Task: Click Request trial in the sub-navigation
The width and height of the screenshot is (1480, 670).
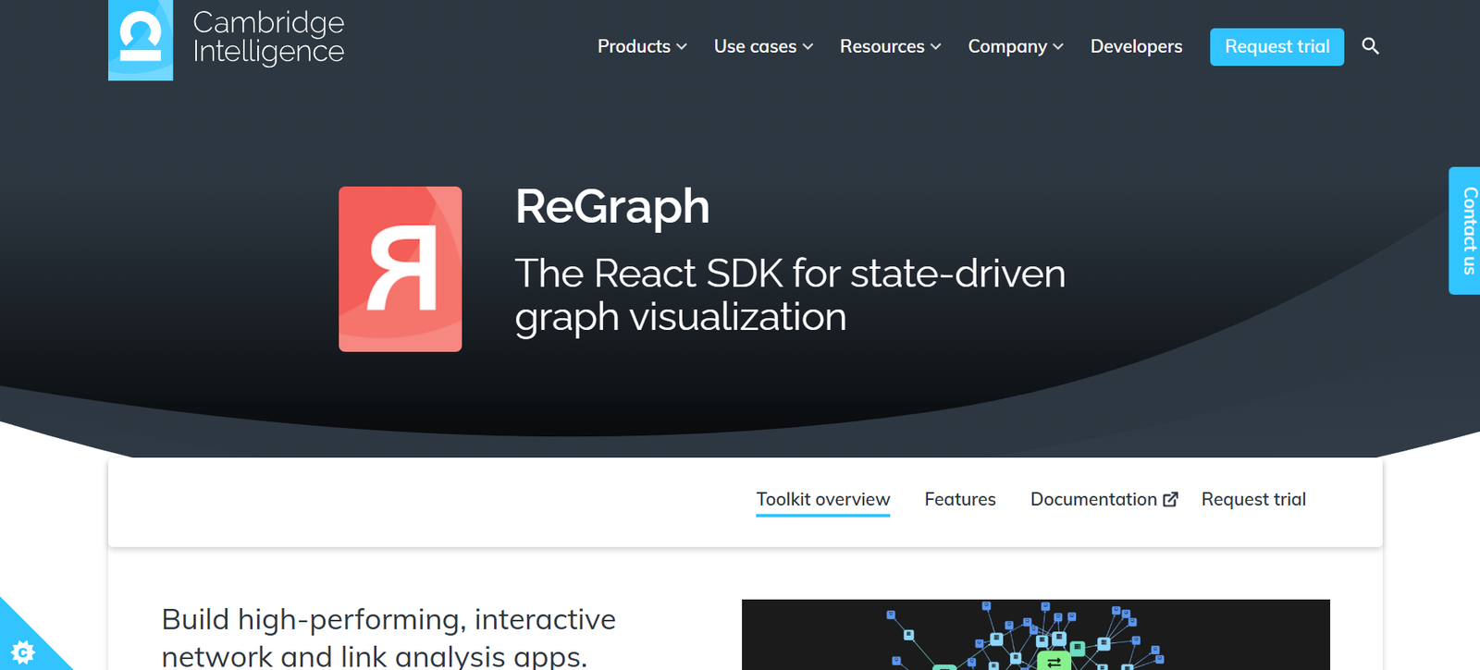Action: (x=1252, y=500)
